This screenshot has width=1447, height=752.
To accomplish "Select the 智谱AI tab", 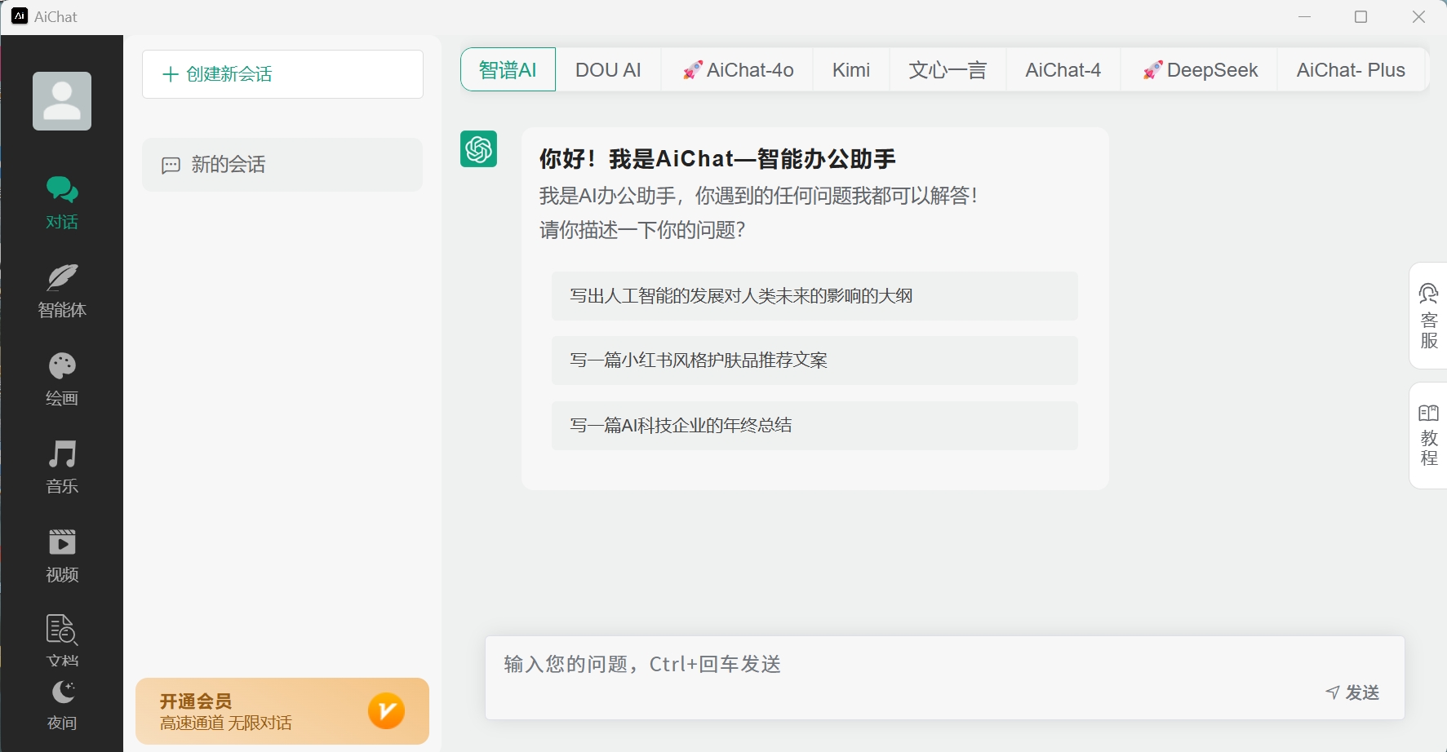I will click(x=507, y=69).
